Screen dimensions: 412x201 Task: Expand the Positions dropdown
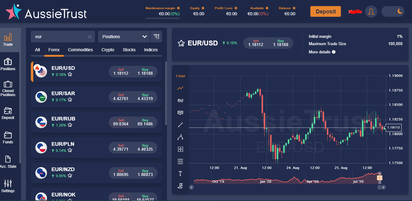124,37
